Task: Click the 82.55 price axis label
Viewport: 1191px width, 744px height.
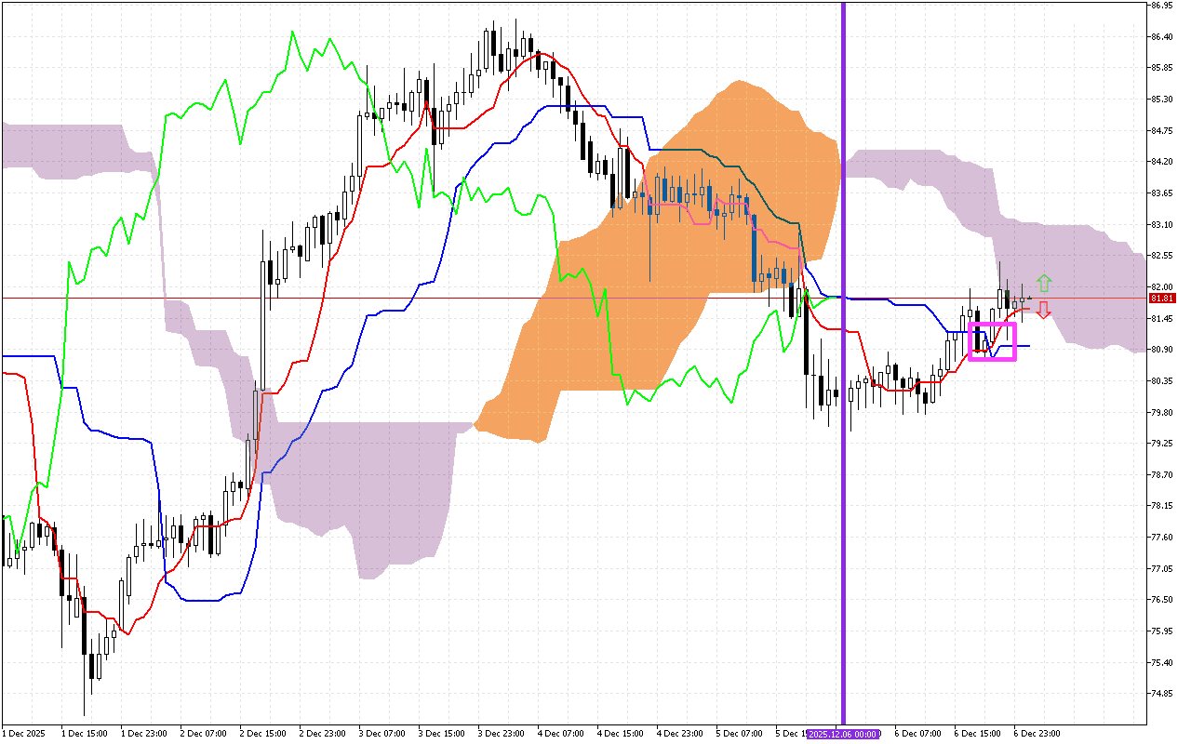Action: (x=1160, y=256)
